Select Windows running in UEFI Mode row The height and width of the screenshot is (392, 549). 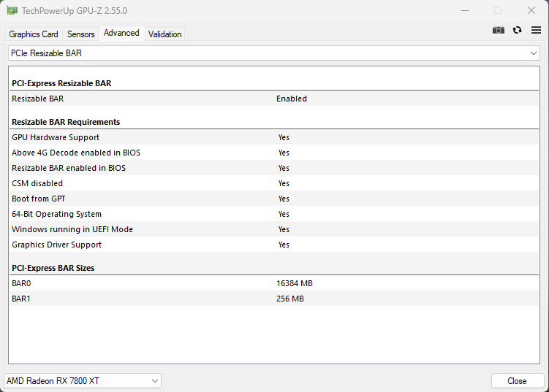pos(274,229)
